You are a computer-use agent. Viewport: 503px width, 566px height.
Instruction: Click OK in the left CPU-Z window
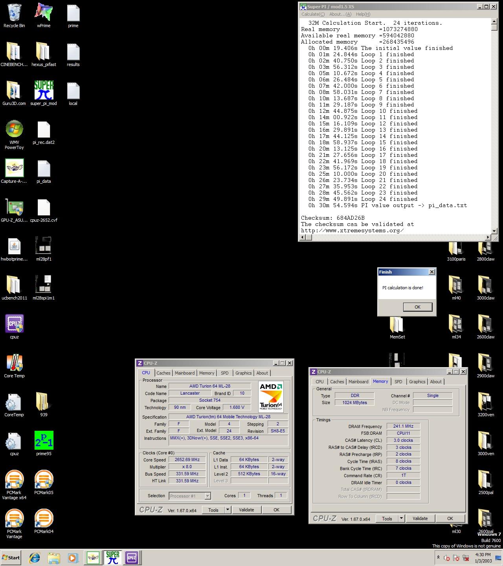tap(276, 510)
